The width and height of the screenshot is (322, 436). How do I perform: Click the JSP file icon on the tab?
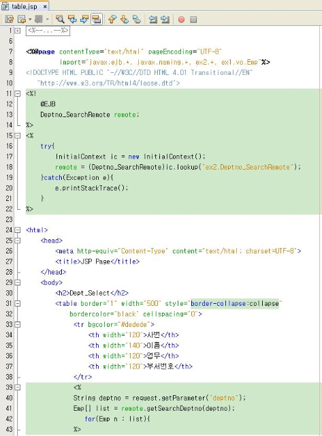point(5,6)
